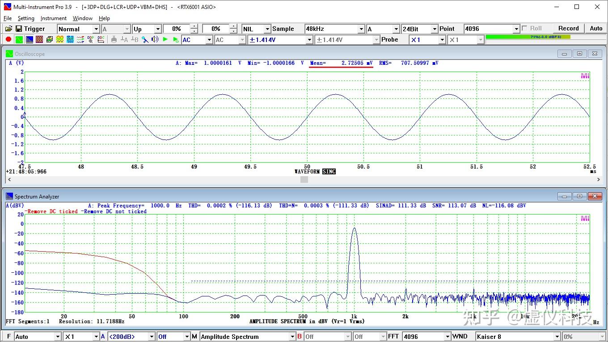The width and height of the screenshot is (608, 342).
Task: Open the Up trigger edge dropdown
Action: point(157,29)
